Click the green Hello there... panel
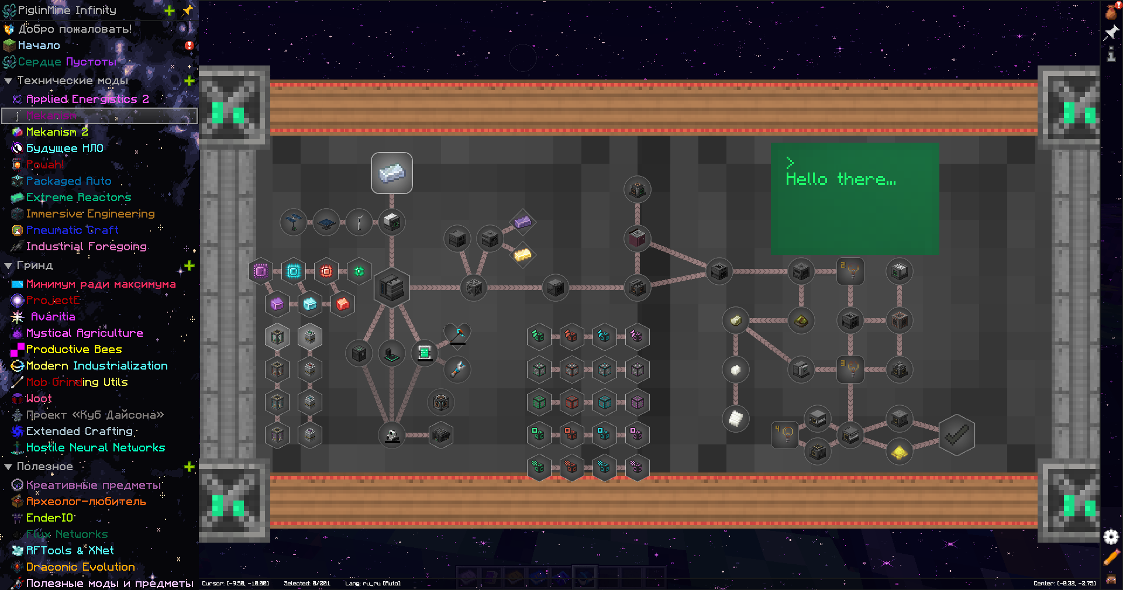This screenshot has height=590, width=1123. (x=855, y=199)
